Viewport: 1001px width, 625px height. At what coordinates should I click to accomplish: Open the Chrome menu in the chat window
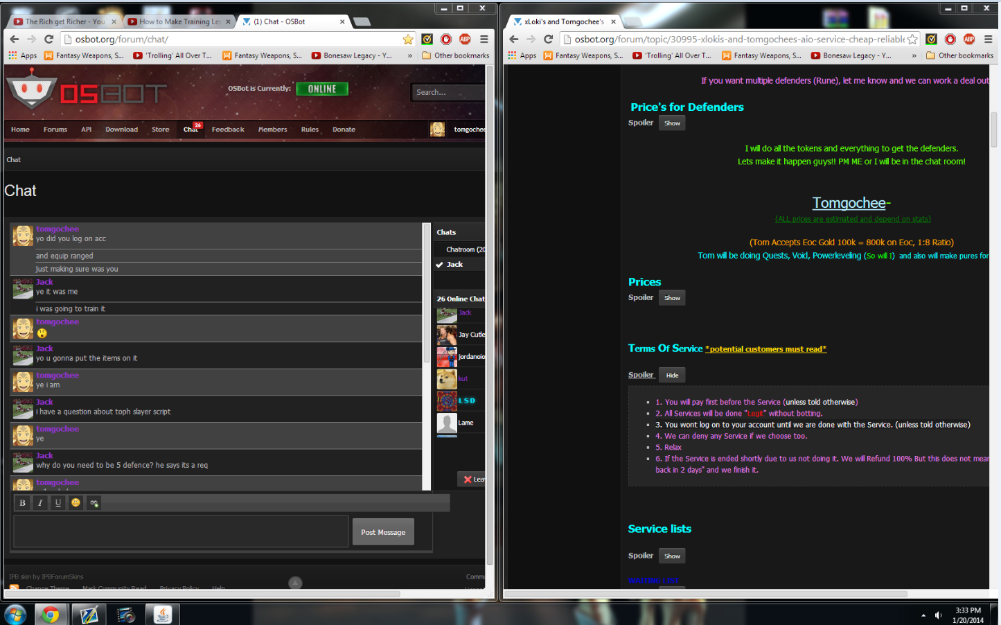(x=484, y=39)
